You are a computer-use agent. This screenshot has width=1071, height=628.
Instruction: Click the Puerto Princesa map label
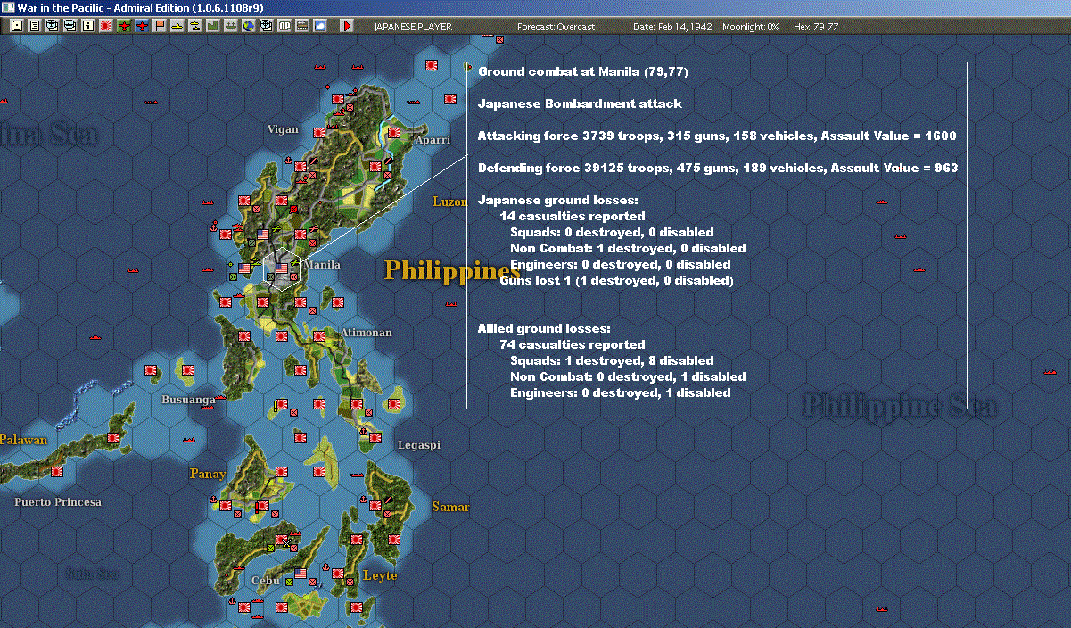58,502
